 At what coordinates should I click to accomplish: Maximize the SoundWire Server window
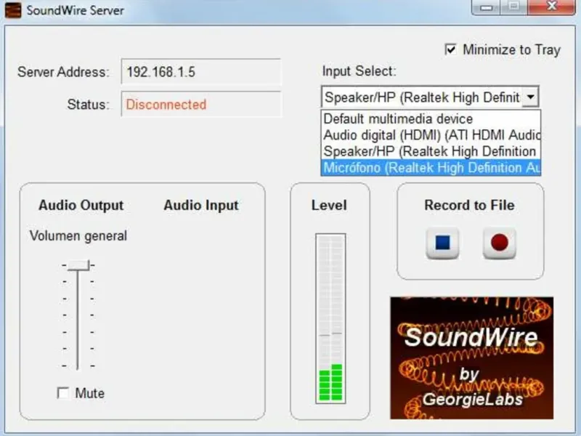(513, 7)
